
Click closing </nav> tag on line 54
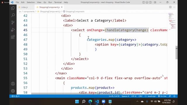61,73
